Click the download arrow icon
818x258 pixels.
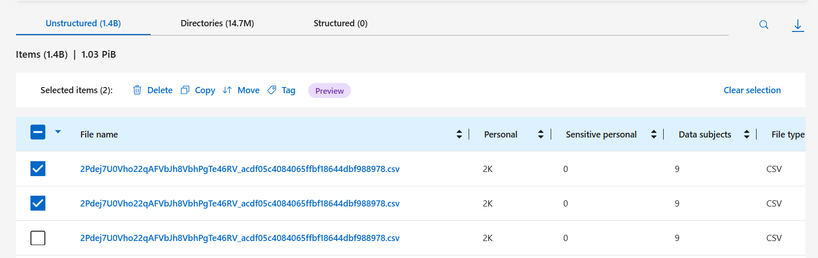(798, 25)
